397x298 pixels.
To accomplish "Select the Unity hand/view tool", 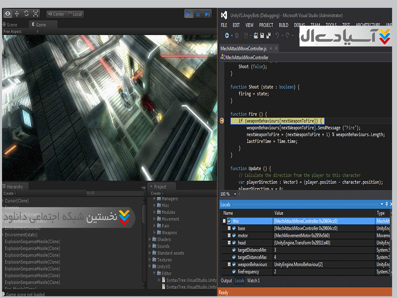I will pyautogui.click(x=8, y=14).
